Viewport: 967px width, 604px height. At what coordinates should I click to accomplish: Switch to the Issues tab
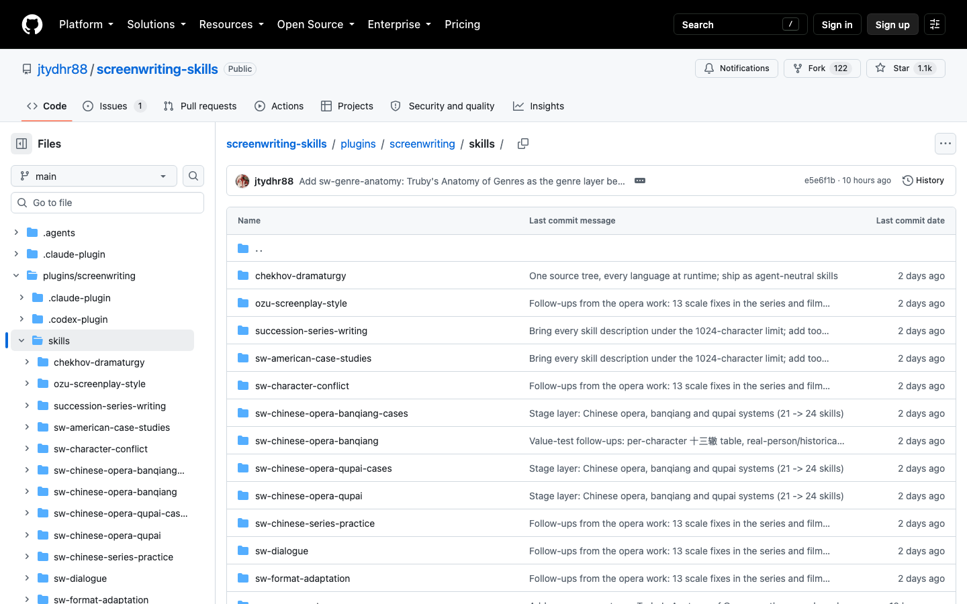(x=114, y=106)
